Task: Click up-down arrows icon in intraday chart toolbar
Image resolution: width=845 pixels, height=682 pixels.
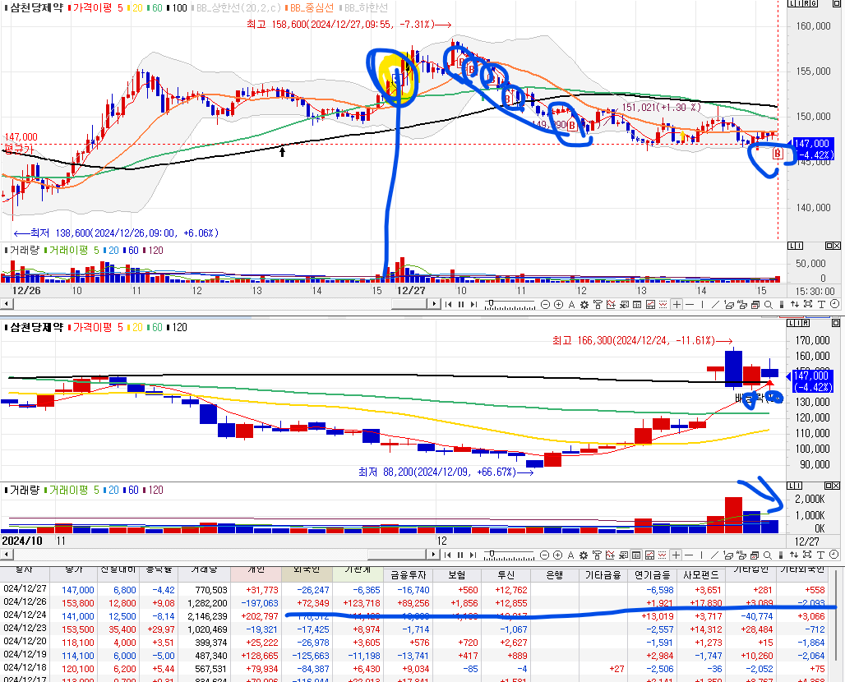Action: click(794, 304)
